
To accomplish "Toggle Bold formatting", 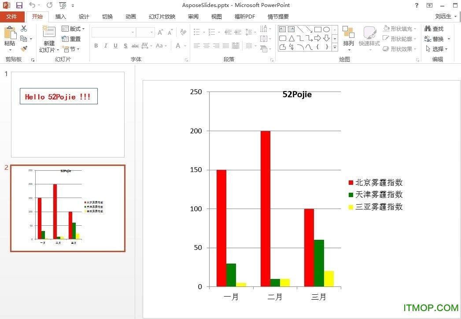I will (96, 46).
